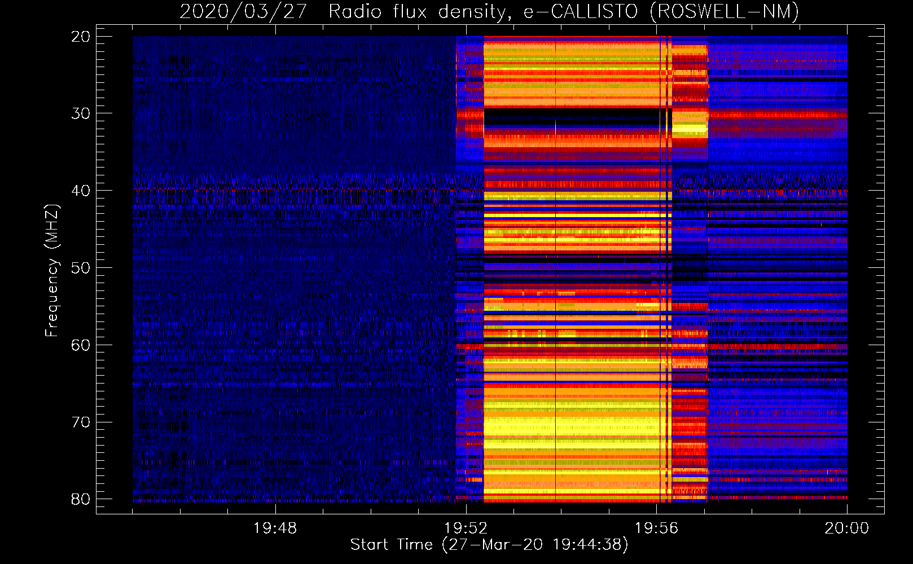Viewport: 913px width, 564px height.
Task: Click the 40 MHz frequency tick label
Action: pyautogui.click(x=81, y=191)
